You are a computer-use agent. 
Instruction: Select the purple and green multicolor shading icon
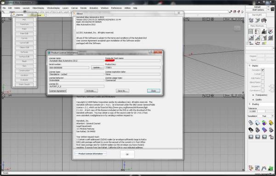264,123
